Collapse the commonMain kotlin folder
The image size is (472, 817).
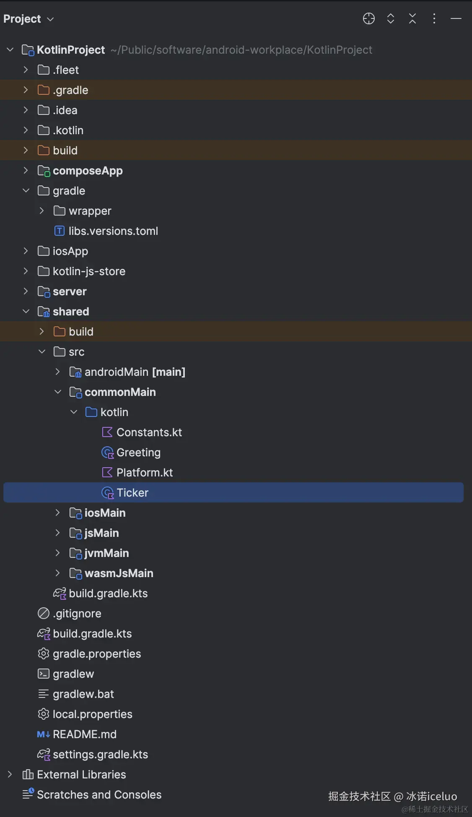74,412
